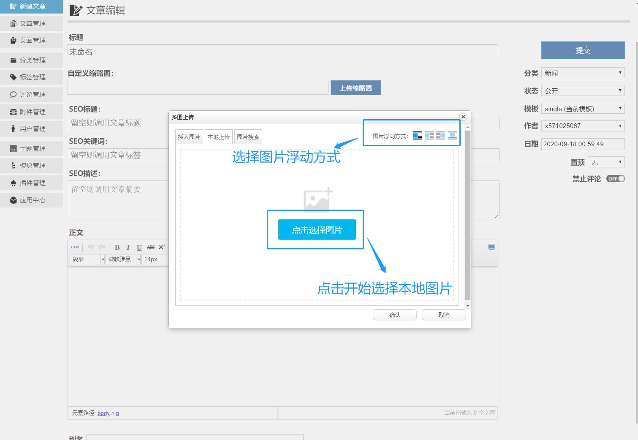This screenshot has width=638, height=440.
Task: Toggle the 禁止评论 OFF switch
Action: click(x=616, y=179)
